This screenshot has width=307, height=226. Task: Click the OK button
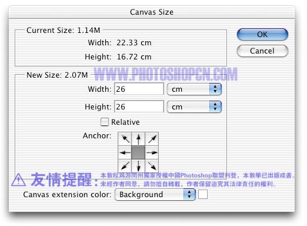point(262,35)
